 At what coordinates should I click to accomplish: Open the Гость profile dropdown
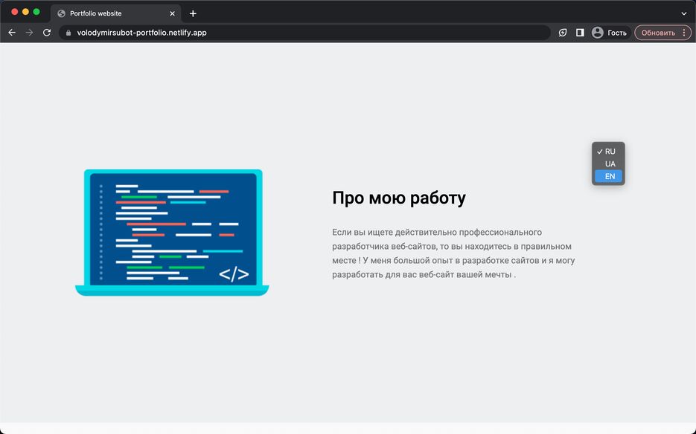(x=616, y=32)
